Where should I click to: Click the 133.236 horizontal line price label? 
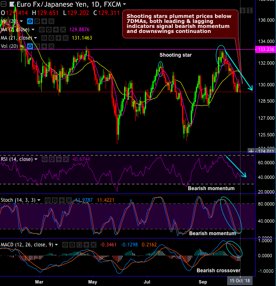(266, 50)
